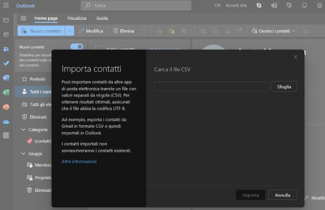The image size is (325, 210).
Task: Toggle the Nuovi contatti switch
Action: [77, 47]
